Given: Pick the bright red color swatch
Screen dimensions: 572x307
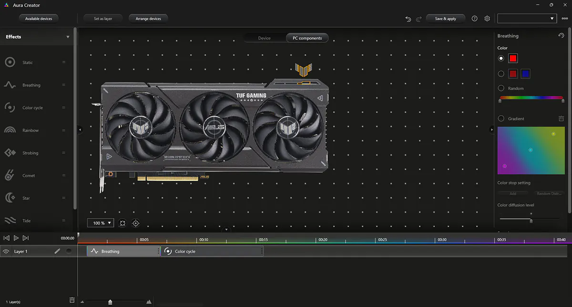Looking at the screenshot, I should pyautogui.click(x=513, y=59).
